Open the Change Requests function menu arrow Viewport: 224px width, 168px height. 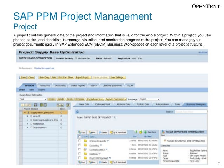pos(108,141)
